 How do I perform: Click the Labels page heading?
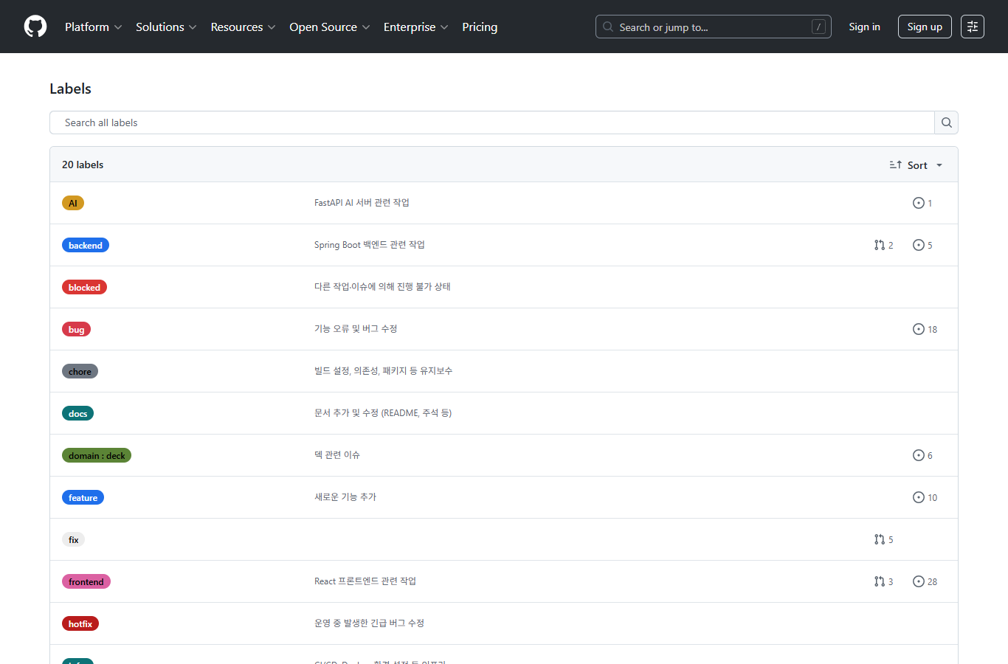pos(70,89)
